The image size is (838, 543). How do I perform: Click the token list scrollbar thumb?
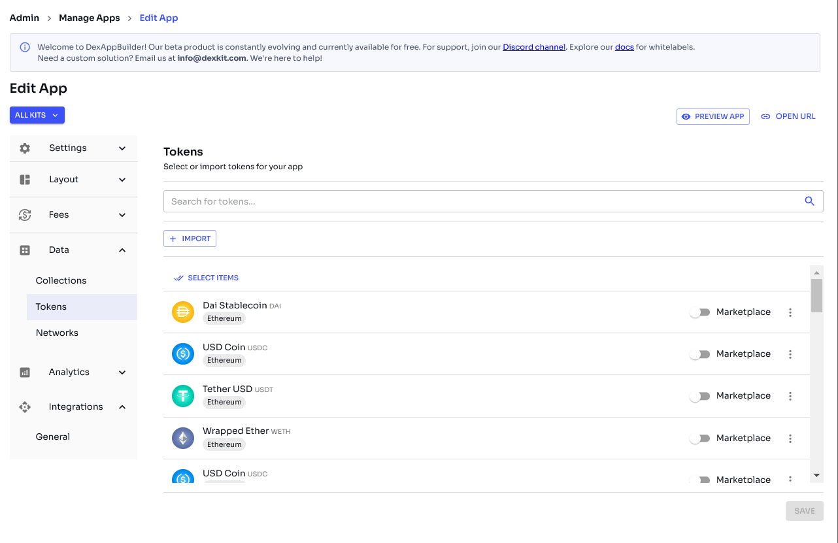point(816,295)
